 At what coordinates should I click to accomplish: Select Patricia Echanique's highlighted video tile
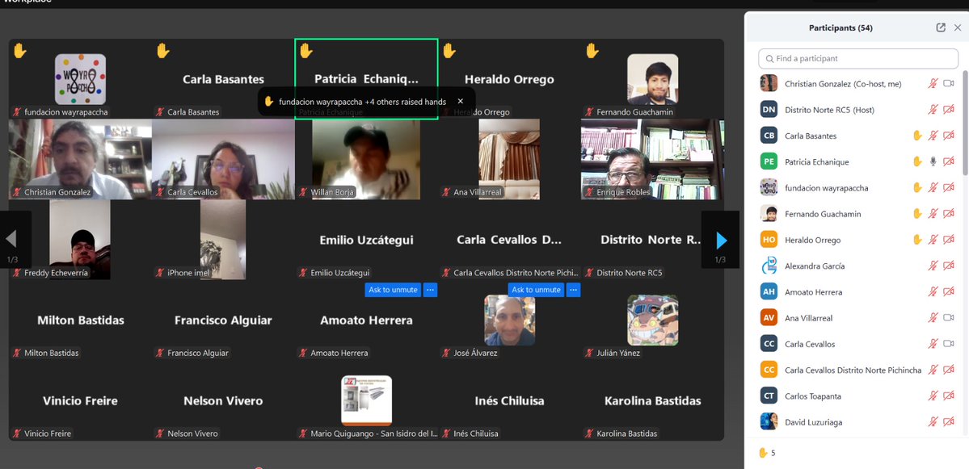coord(366,79)
